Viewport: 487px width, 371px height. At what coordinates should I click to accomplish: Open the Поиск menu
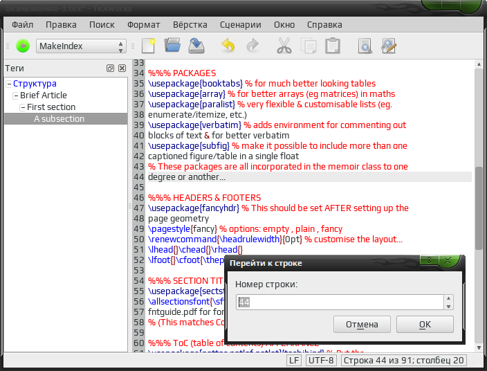pos(102,24)
